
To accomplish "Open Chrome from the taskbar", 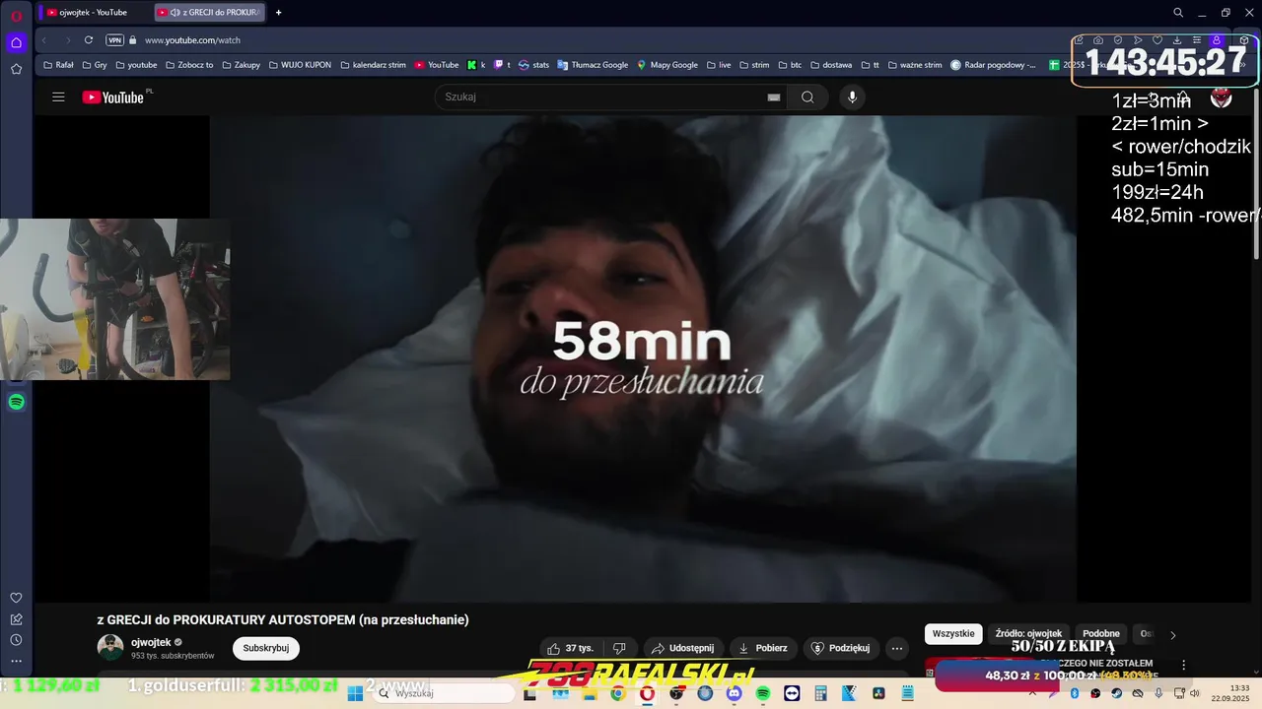I will [617, 693].
